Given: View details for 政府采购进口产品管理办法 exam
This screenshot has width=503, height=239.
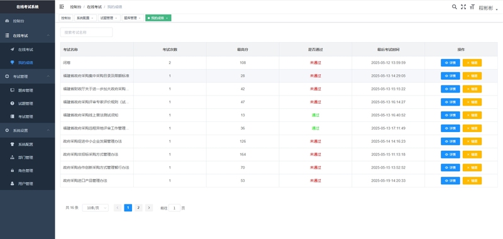Looking at the screenshot, I should (x=450, y=181).
